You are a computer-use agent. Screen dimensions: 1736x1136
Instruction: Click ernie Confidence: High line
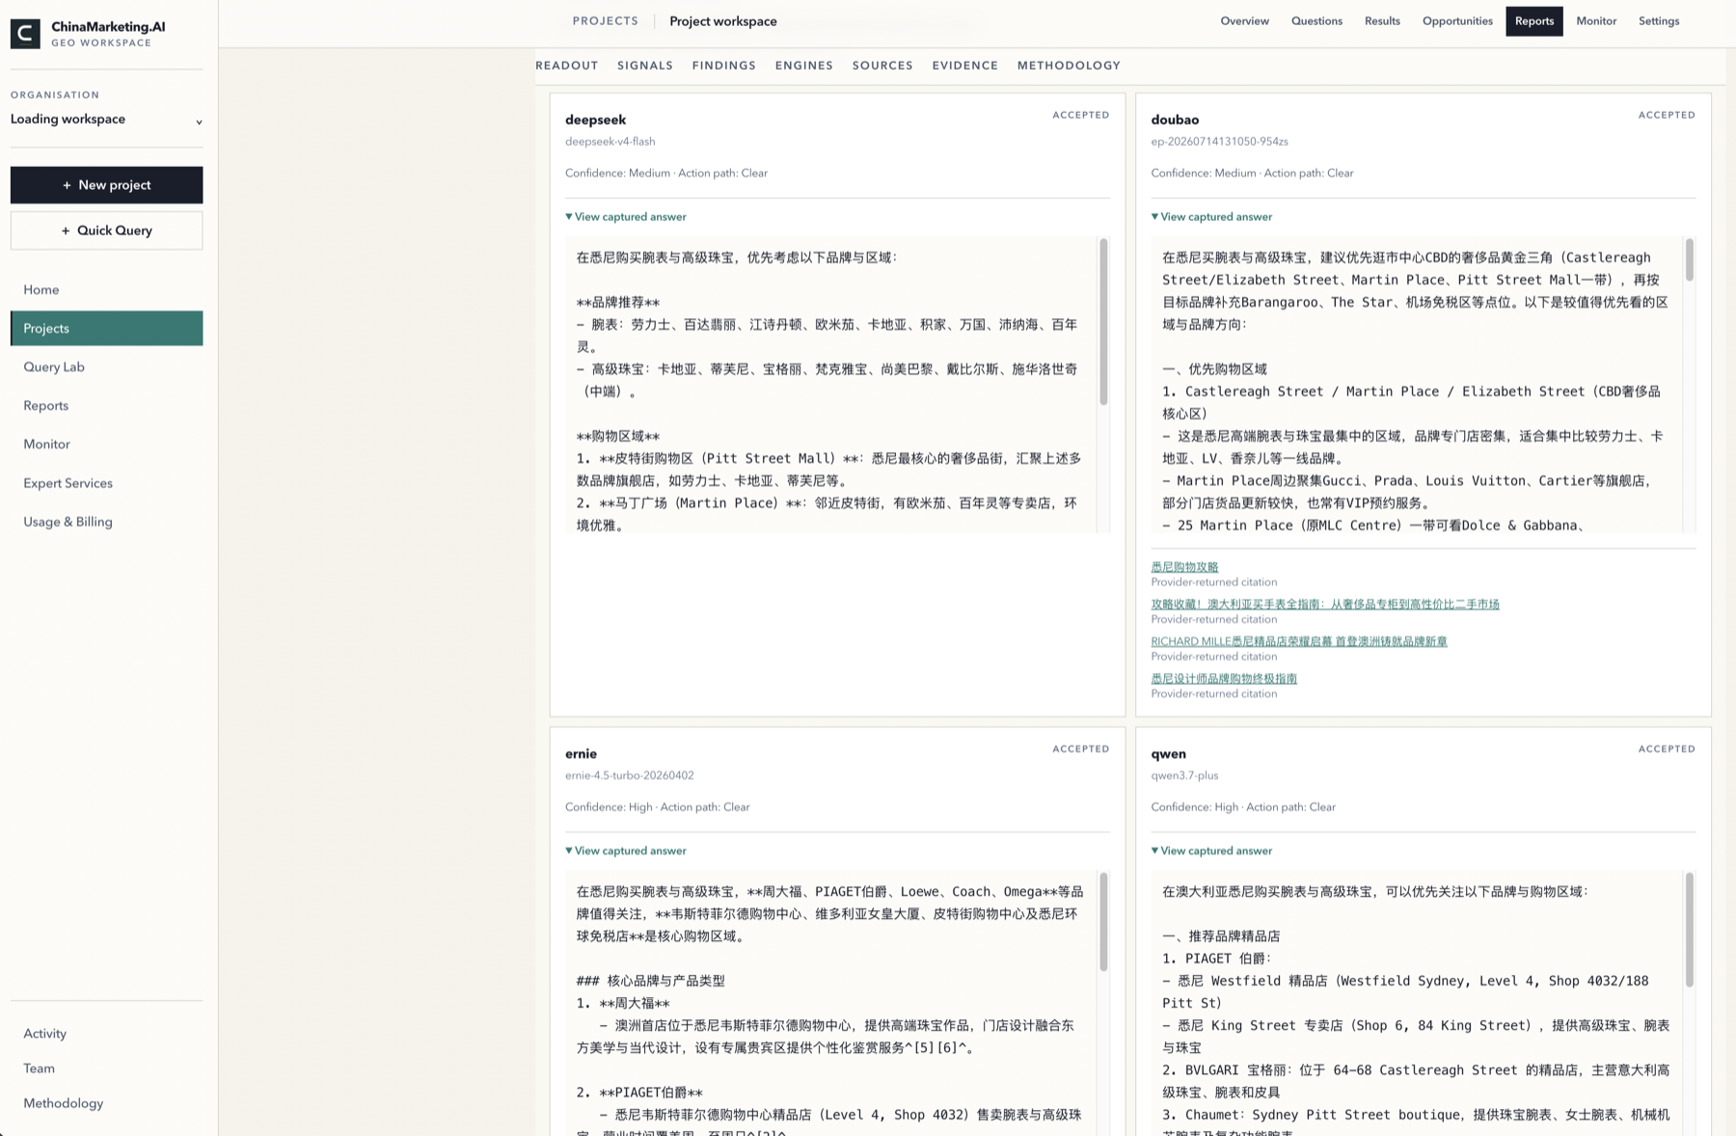tap(657, 807)
